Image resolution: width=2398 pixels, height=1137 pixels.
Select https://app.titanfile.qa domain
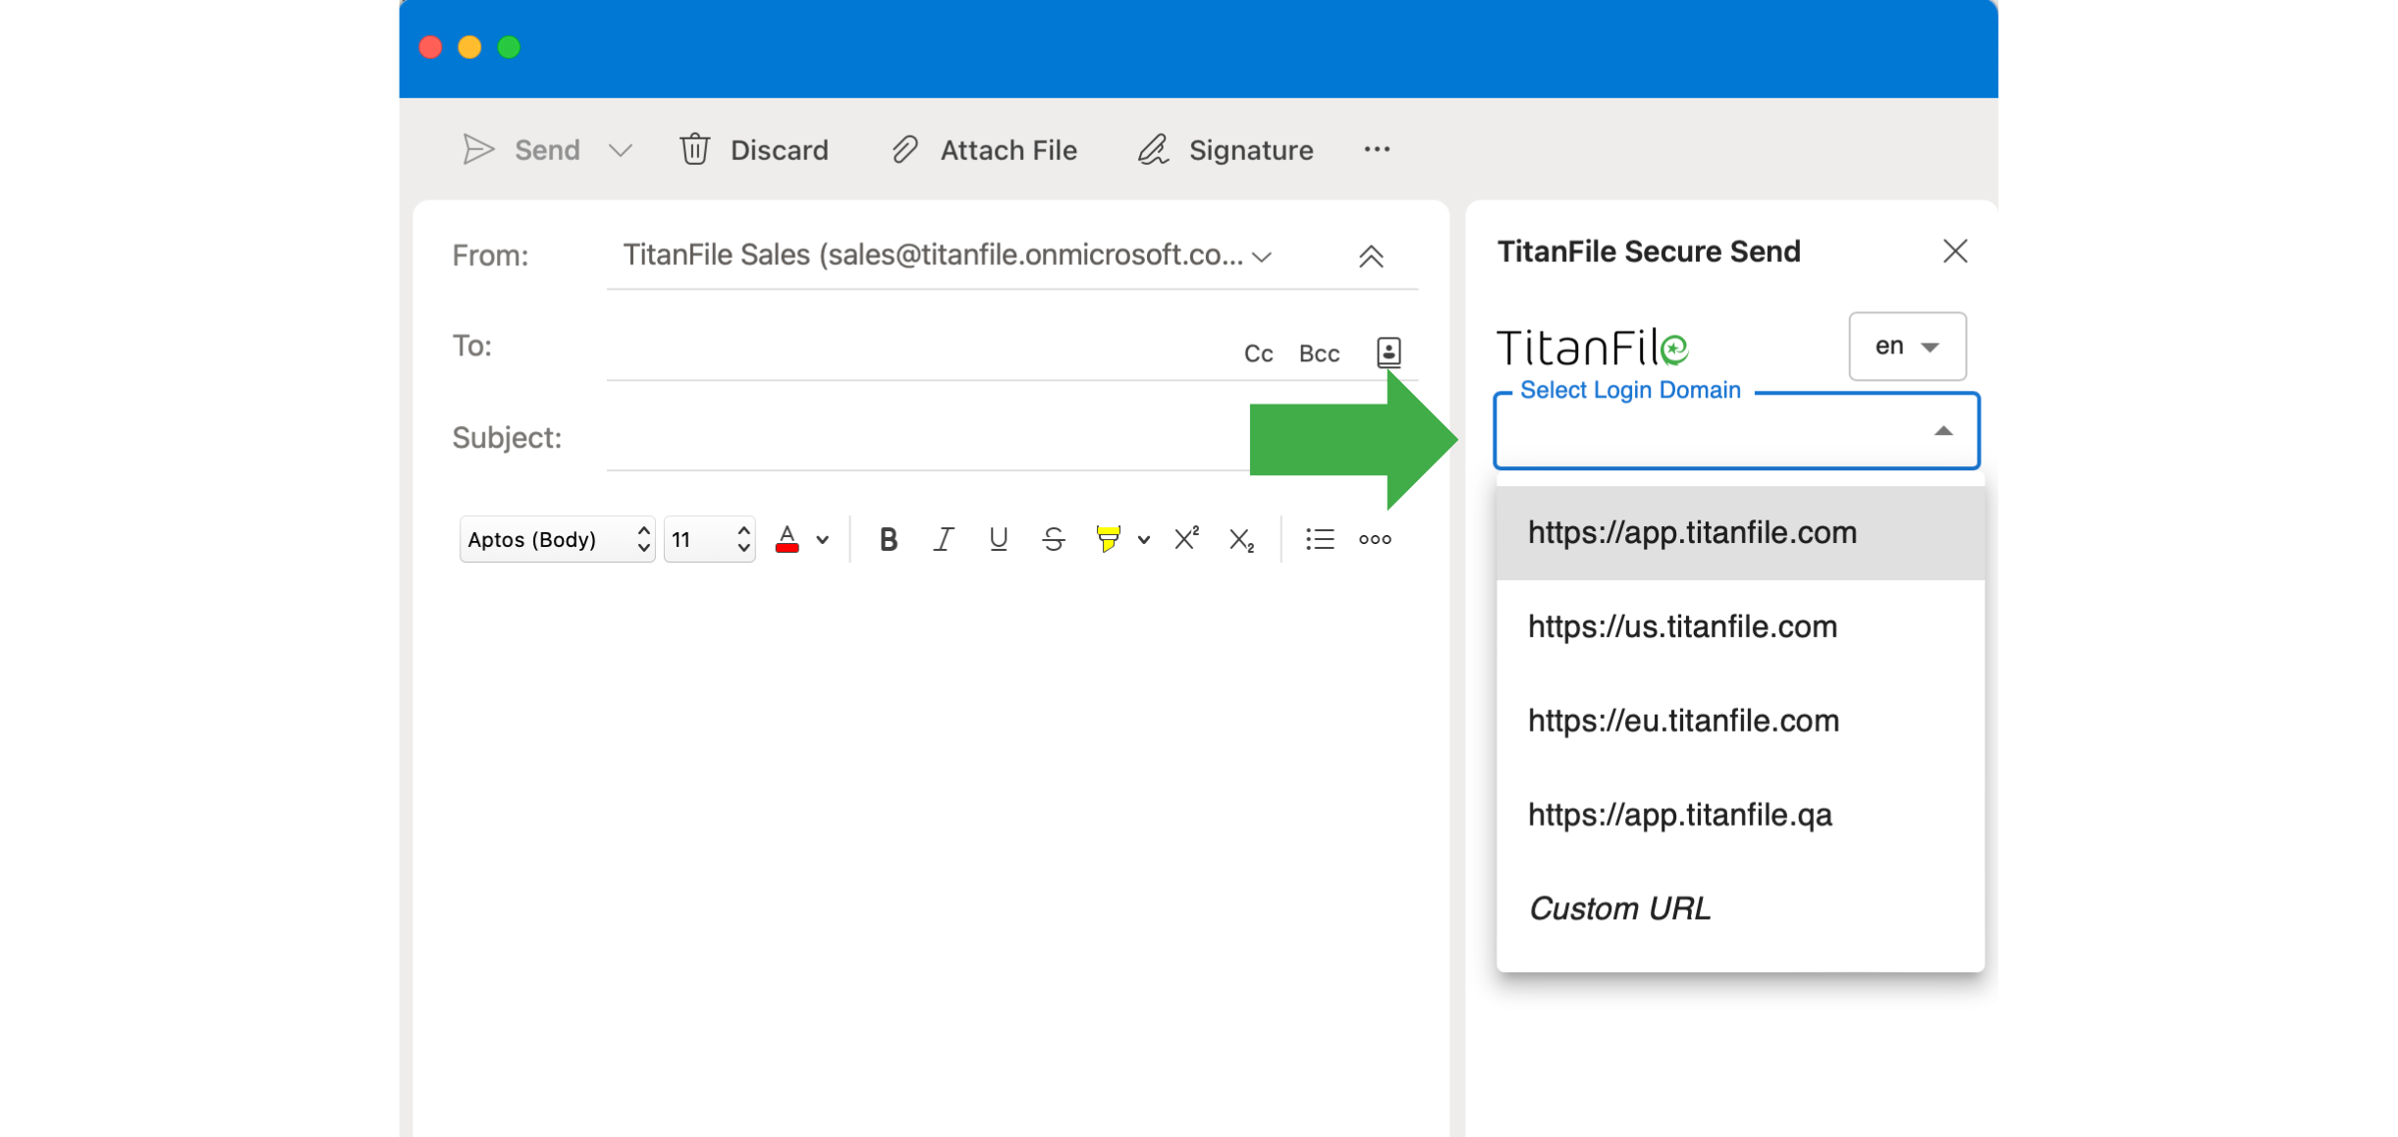pos(1740,815)
